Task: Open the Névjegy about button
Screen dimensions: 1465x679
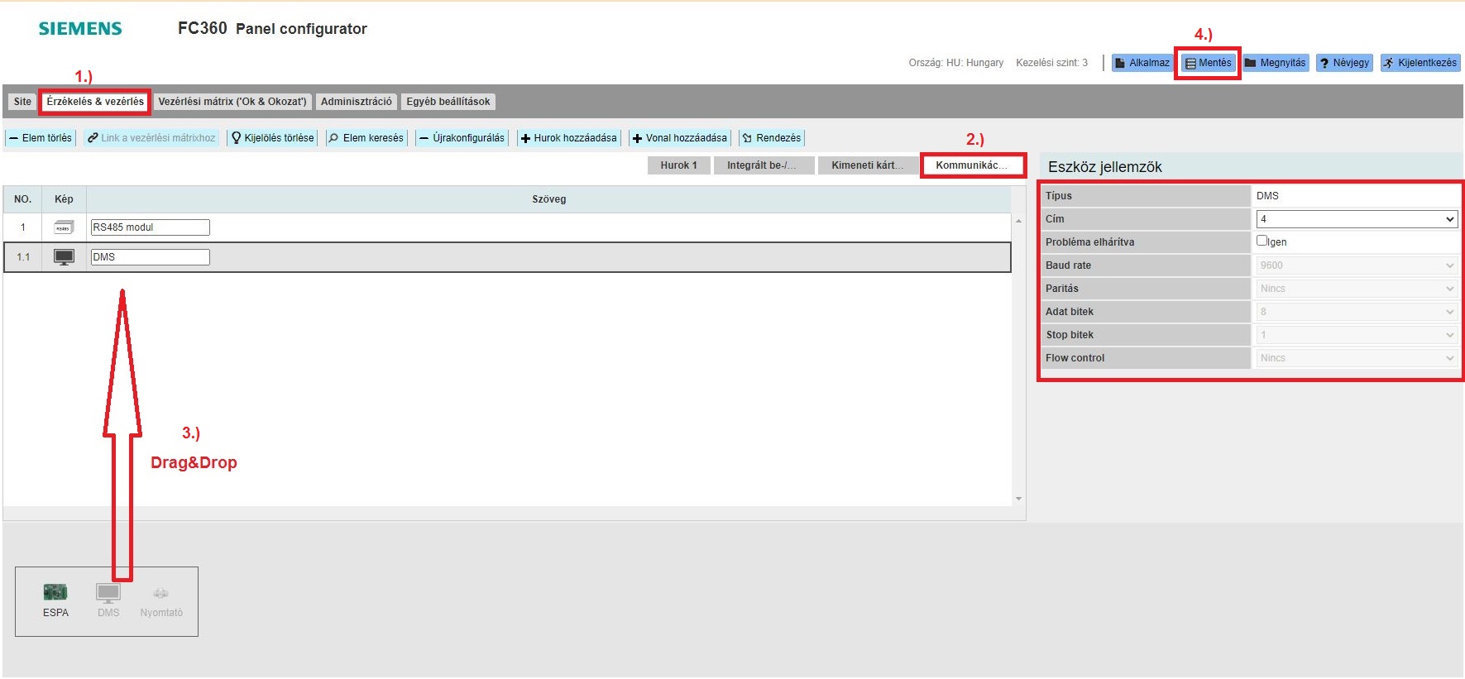Action: 1344,63
